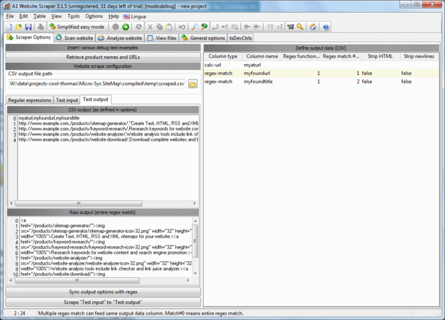Image resolution: width=445 pixels, height=320 pixels.
Task: Click the blue Help question mark icon
Action: pyautogui.click(x=326, y=27)
